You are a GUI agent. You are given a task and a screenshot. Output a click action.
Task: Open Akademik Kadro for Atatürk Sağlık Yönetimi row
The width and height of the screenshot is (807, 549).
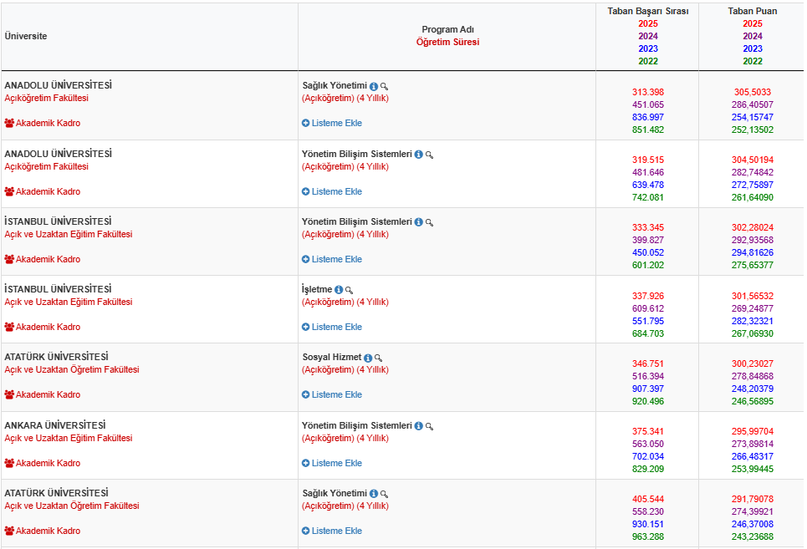point(43,531)
